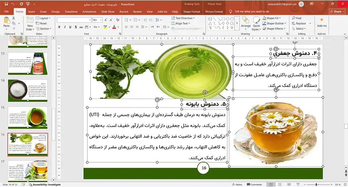Select slide 14 thumbnail with salt bowl
Screen dimensions: 348x187
(x=28, y=91)
